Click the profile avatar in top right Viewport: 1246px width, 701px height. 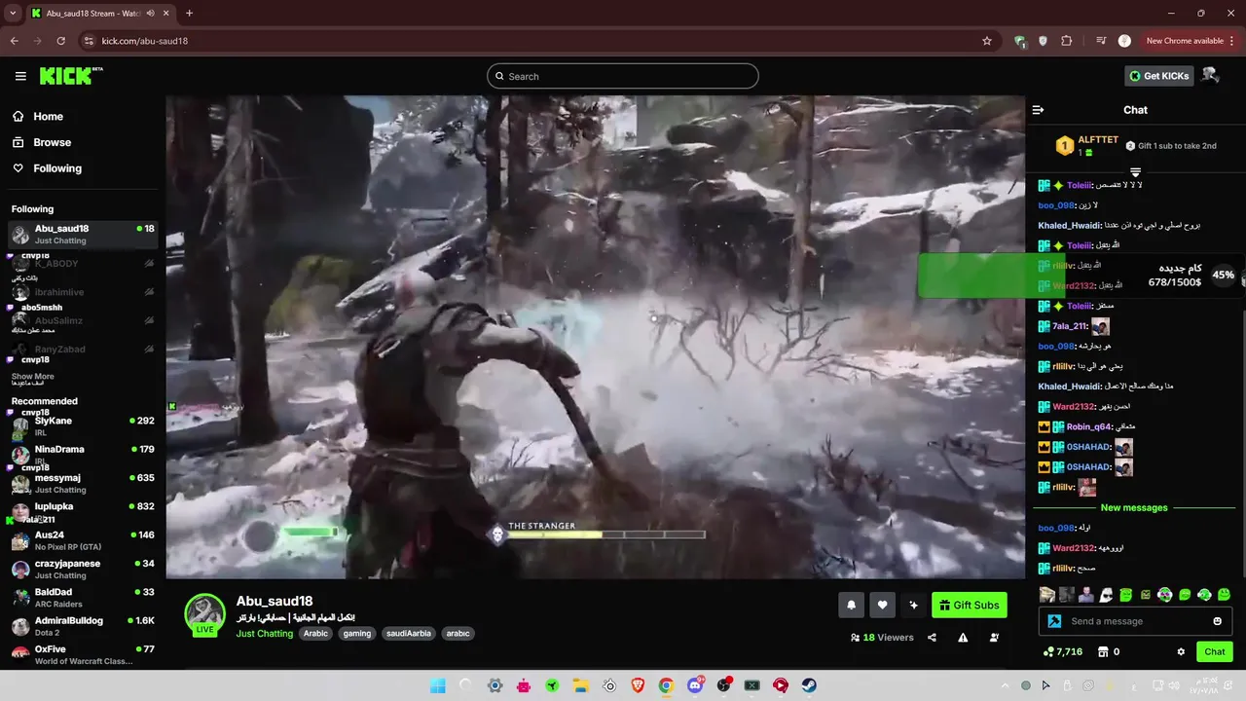1210,75
